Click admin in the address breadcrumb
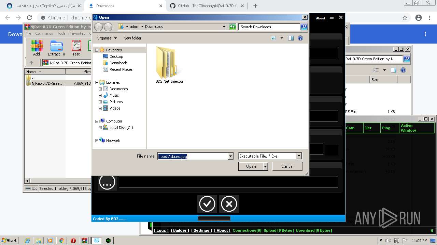This screenshot has width=437, height=245. coord(135,27)
